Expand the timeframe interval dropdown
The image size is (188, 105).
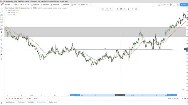[x=26, y=5]
